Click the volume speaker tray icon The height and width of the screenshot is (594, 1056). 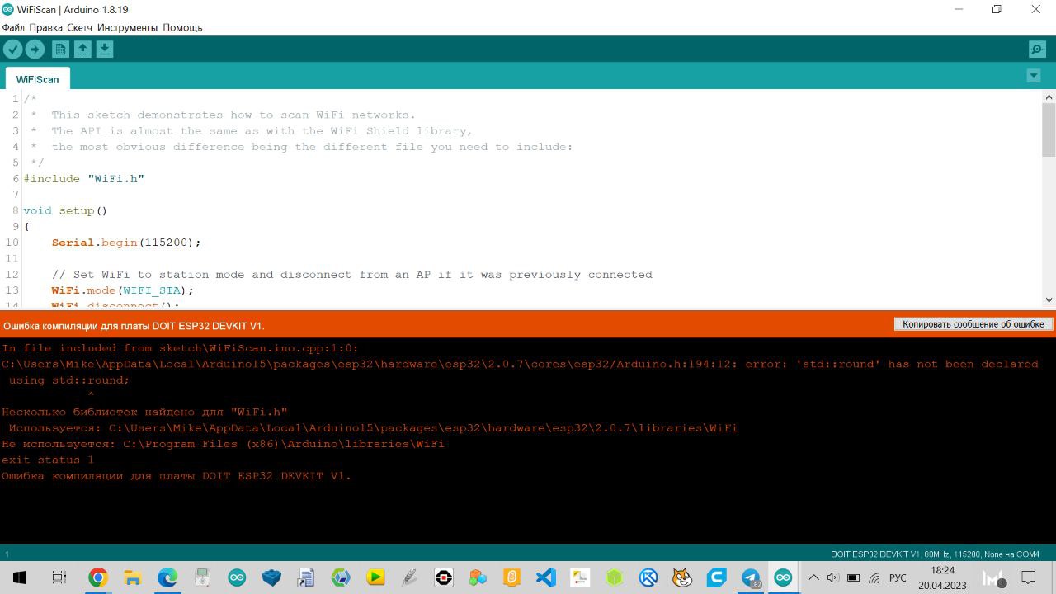click(832, 577)
